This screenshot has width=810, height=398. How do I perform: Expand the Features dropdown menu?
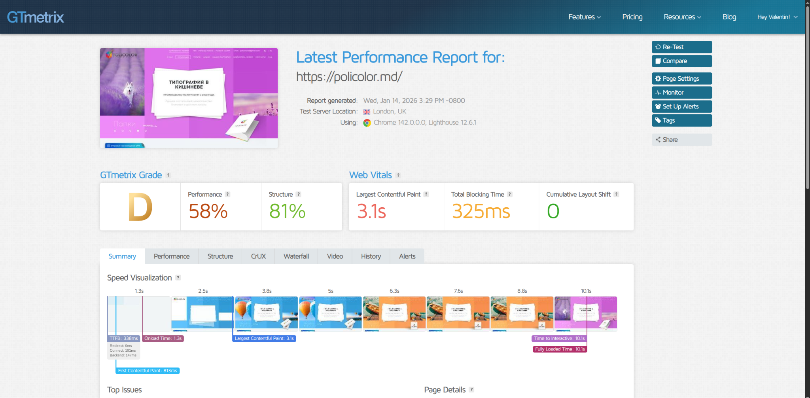click(584, 17)
